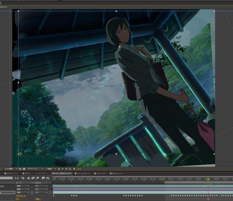
Task: Click the mode column header
Action: point(19,183)
